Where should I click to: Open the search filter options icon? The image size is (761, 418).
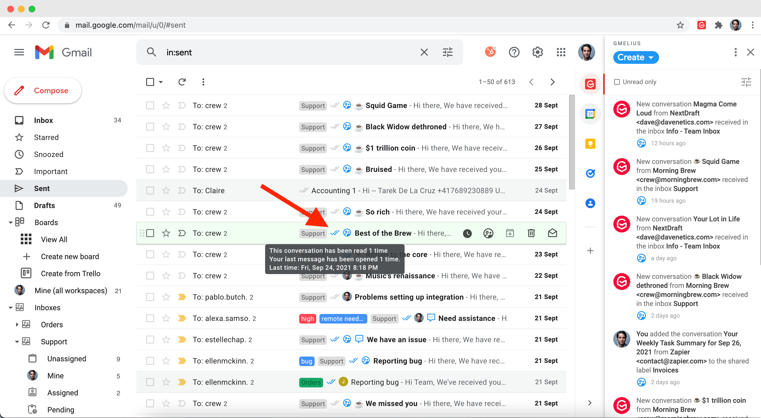(447, 52)
